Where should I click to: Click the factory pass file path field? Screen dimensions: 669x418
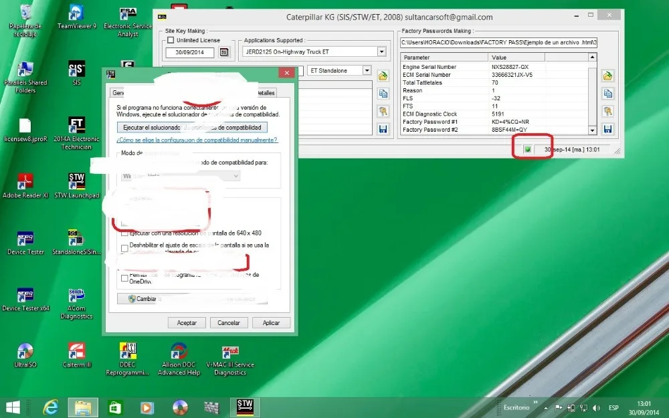click(498, 42)
